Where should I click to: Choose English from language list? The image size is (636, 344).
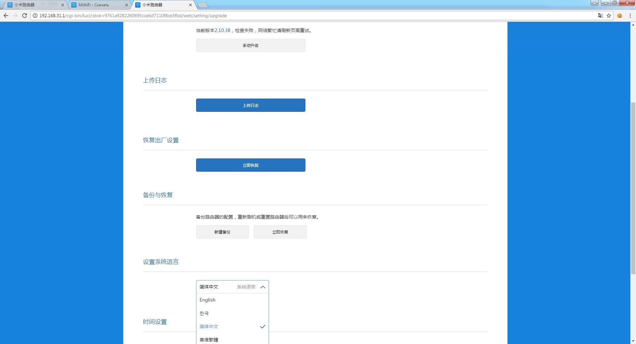(208, 300)
